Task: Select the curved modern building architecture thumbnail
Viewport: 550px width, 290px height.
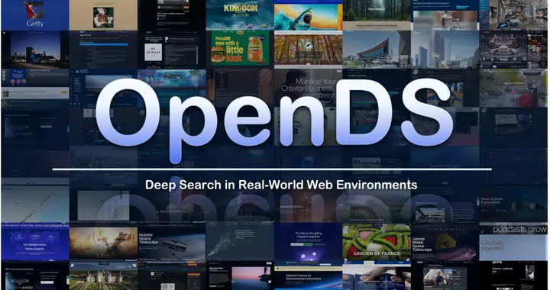Action: (377, 50)
